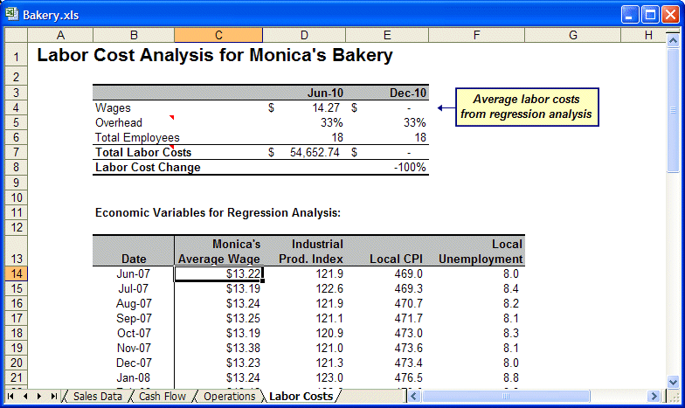The width and height of the screenshot is (685, 408).
Task: Go to the first sheet tab arrow
Action: coord(10,397)
